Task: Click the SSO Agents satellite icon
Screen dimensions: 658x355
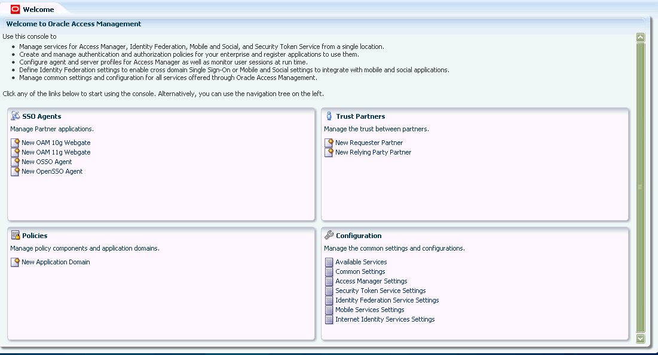Action: click(15, 116)
